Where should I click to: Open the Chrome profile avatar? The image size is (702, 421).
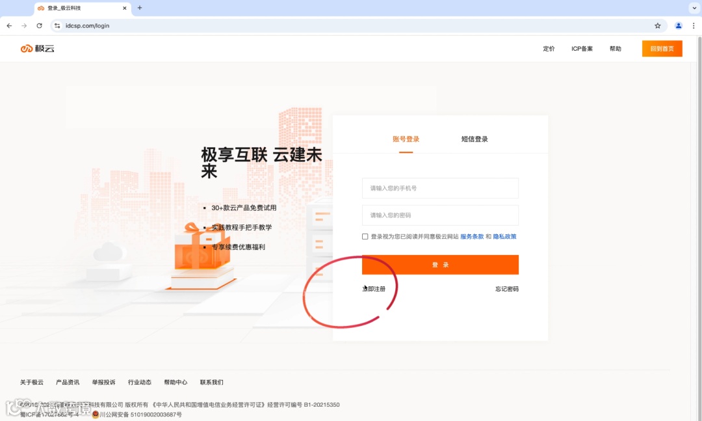[678, 25]
